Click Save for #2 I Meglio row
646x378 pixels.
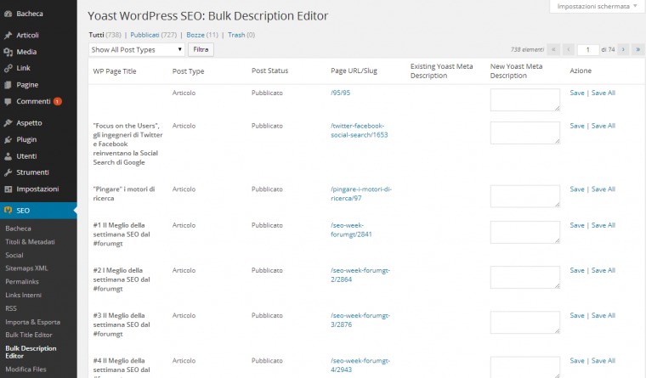click(577, 270)
